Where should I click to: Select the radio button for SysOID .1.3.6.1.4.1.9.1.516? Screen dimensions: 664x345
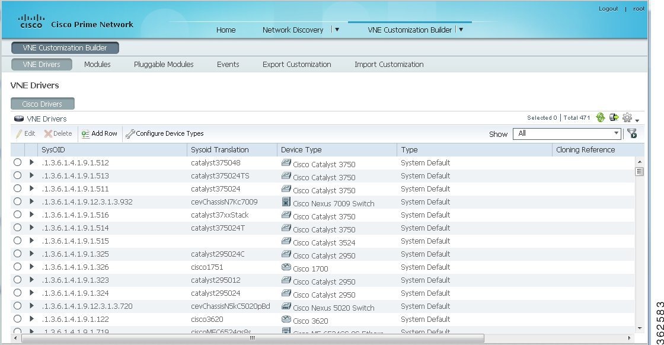point(17,215)
